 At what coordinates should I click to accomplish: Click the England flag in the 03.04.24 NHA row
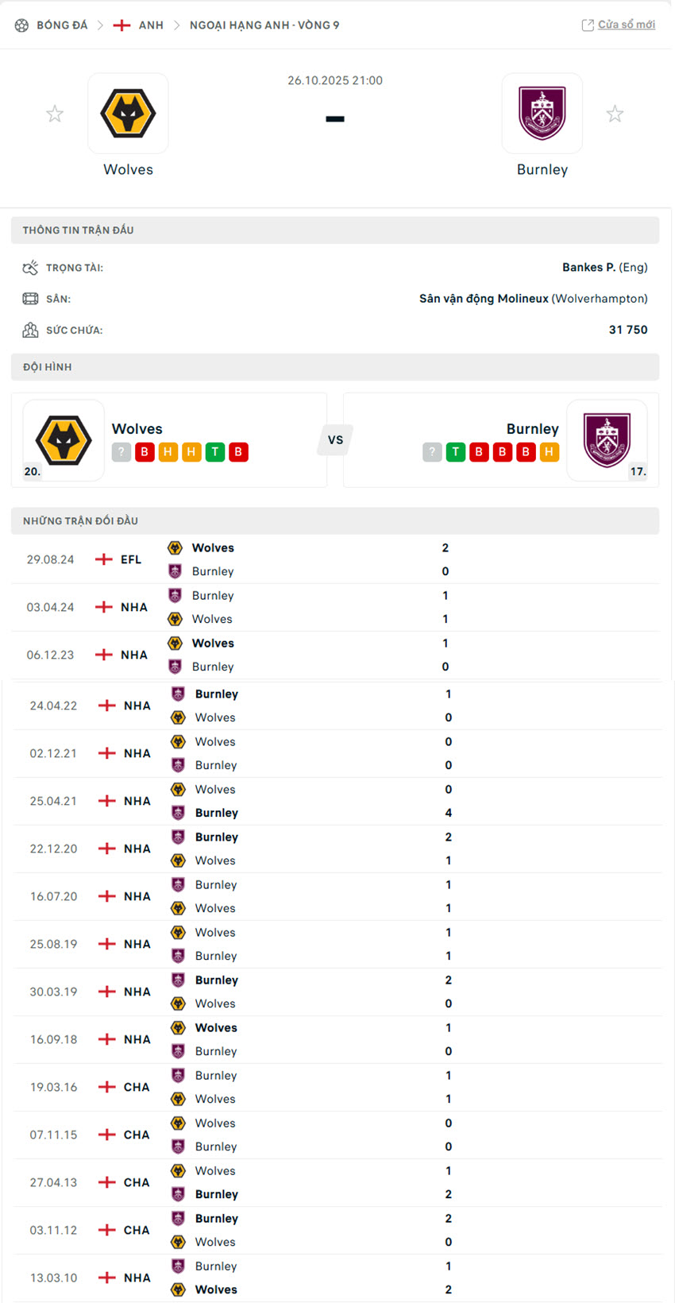point(106,607)
